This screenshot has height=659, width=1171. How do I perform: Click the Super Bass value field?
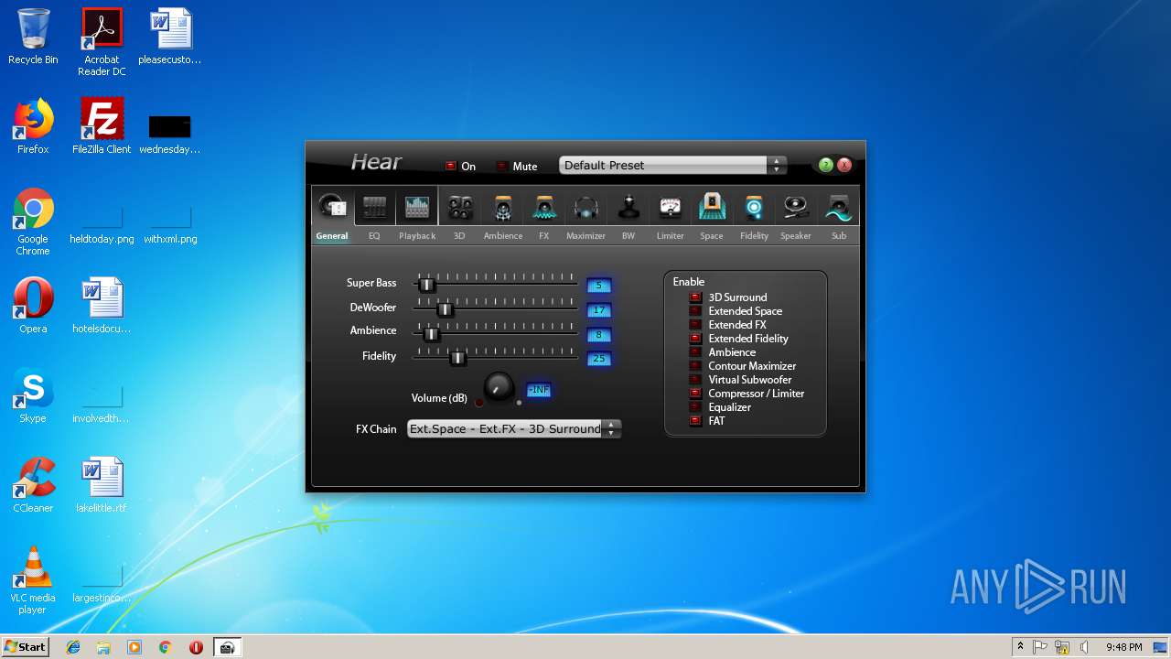pos(599,286)
